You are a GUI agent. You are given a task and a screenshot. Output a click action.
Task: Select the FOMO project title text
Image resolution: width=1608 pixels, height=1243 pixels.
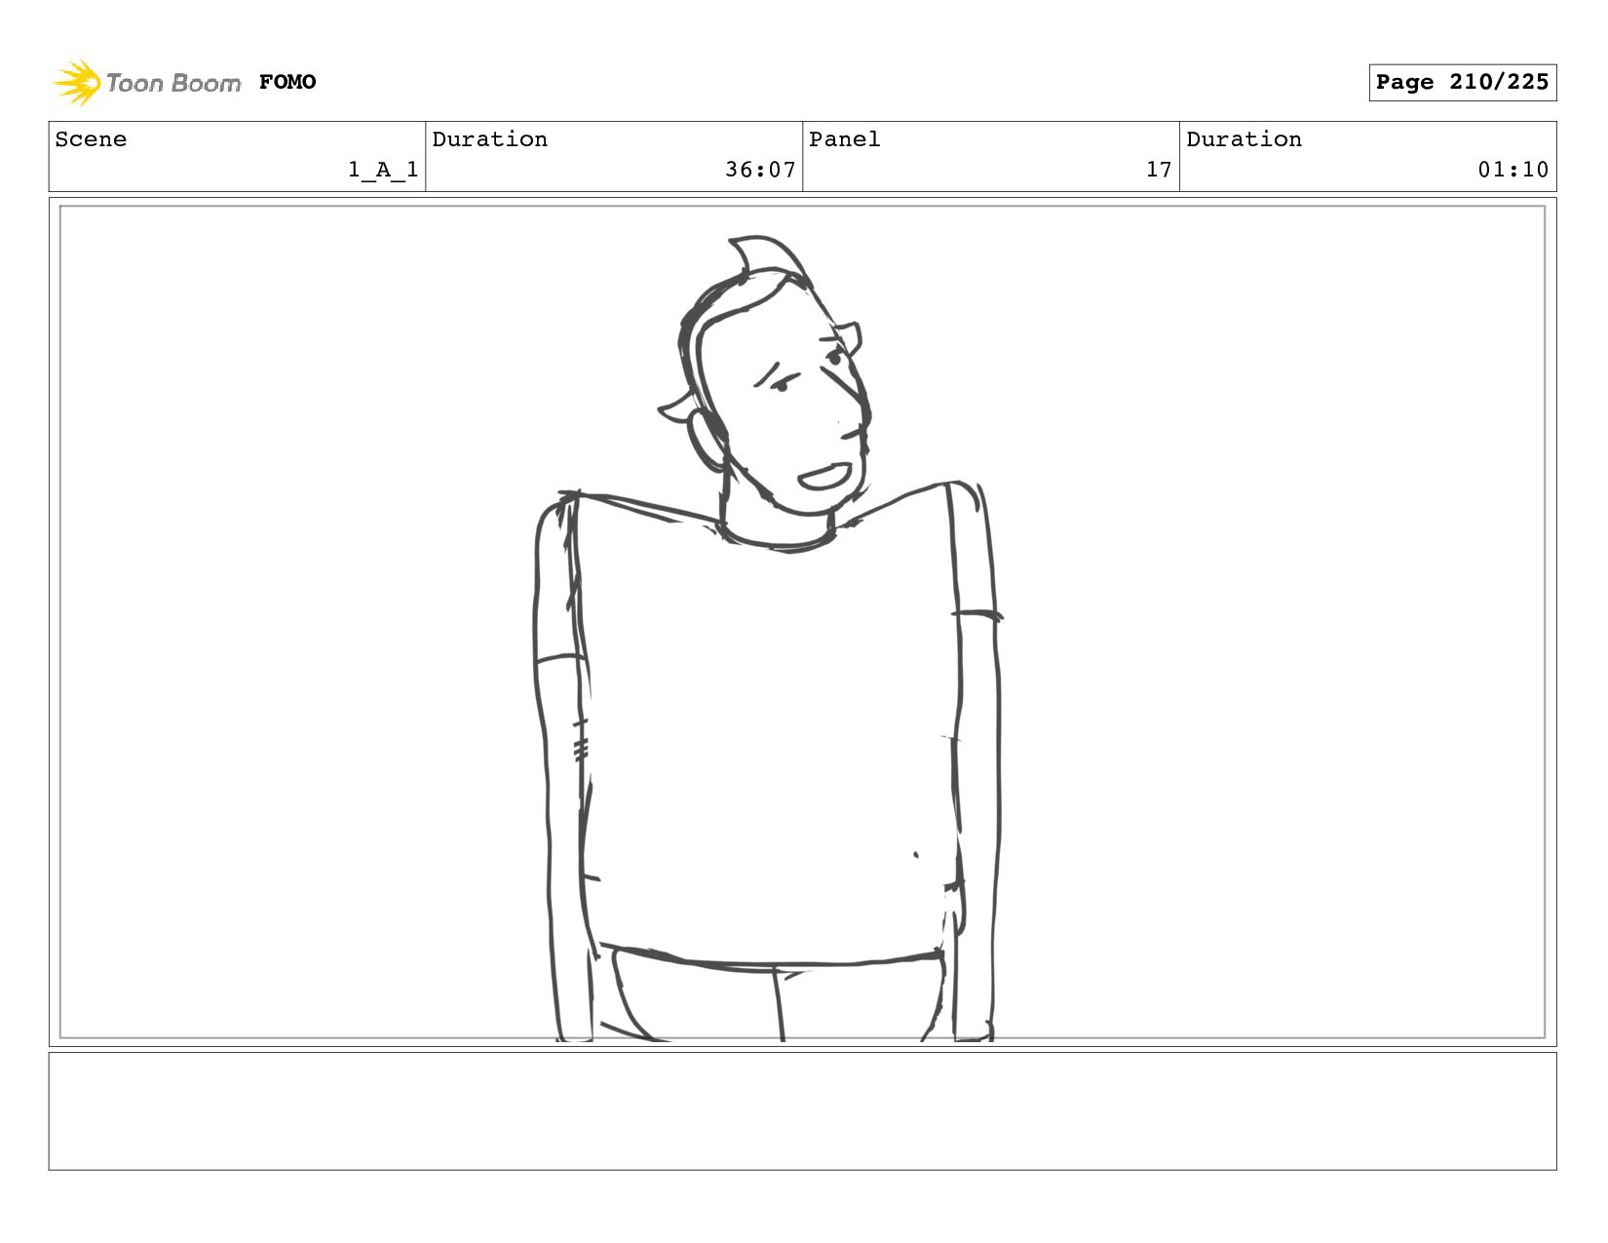[287, 82]
